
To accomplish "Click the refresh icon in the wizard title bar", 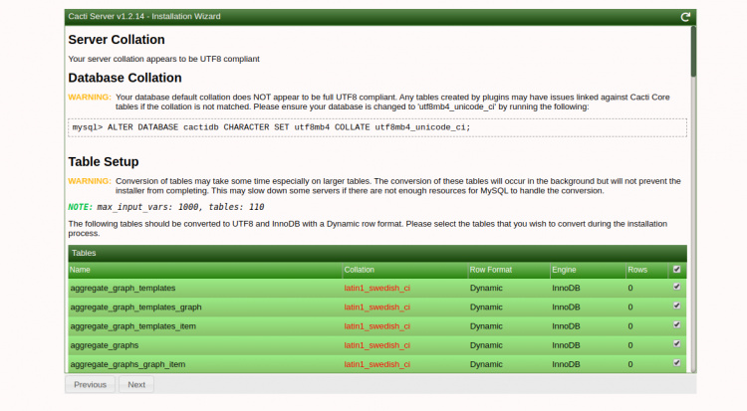I will pos(685,17).
